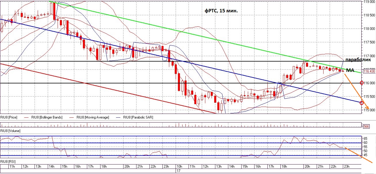Select the RIU8 [Moving Average] legend entry
376x174 pixels.
tap(92, 117)
